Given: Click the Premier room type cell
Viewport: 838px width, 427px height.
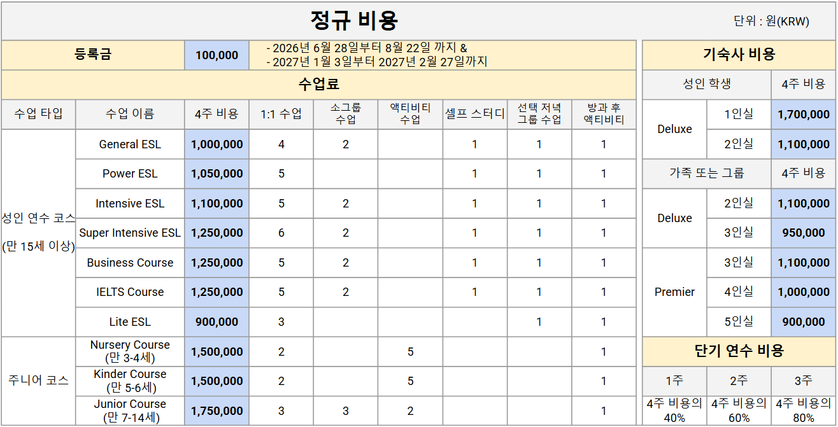Looking at the screenshot, I should pyautogui.click(x=674, y=292).
